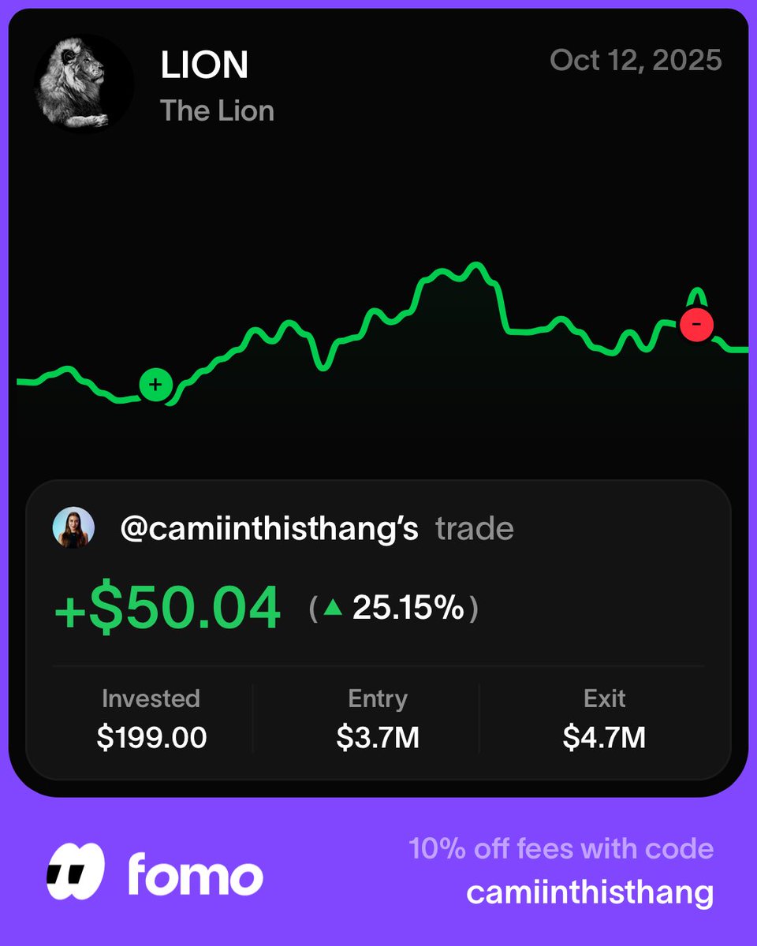Image resolution: width=757 pixels, height=946 pixels.
Task: Select the Invested $199.00 value
Action: pos(151,737)
